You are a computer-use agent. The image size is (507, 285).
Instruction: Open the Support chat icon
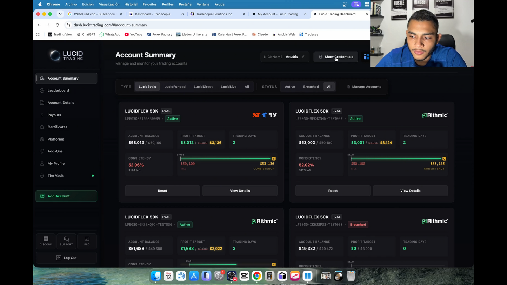[x=66, y=241]
